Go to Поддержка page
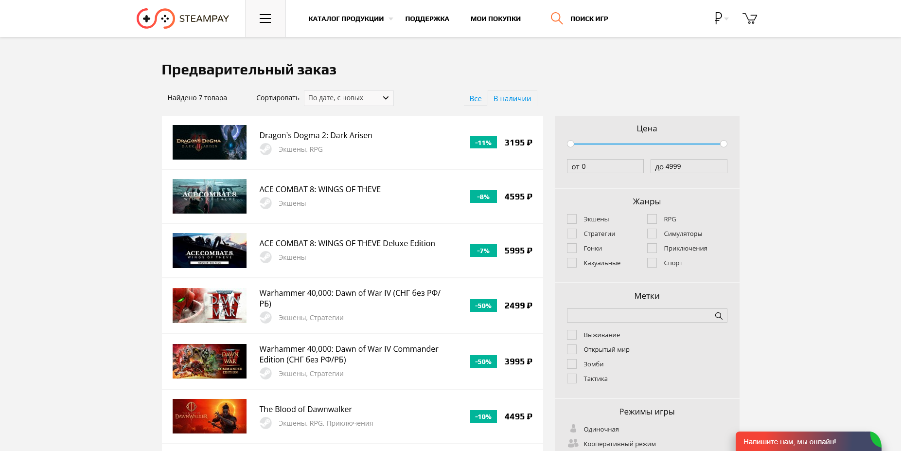Image resolution: width=901 pixels, height=451 pixels. tap(427, 18)
